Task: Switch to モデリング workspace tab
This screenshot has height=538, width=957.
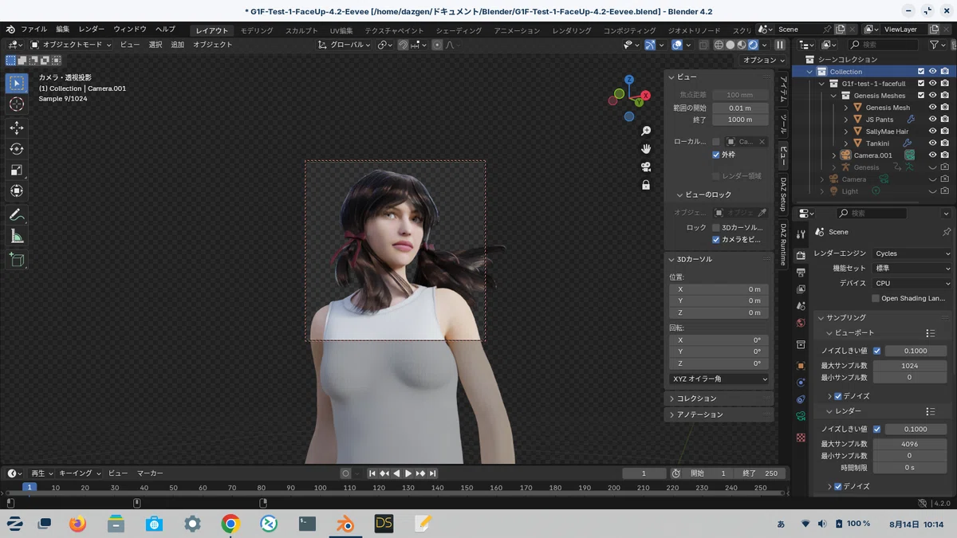Action: [257, 30]
